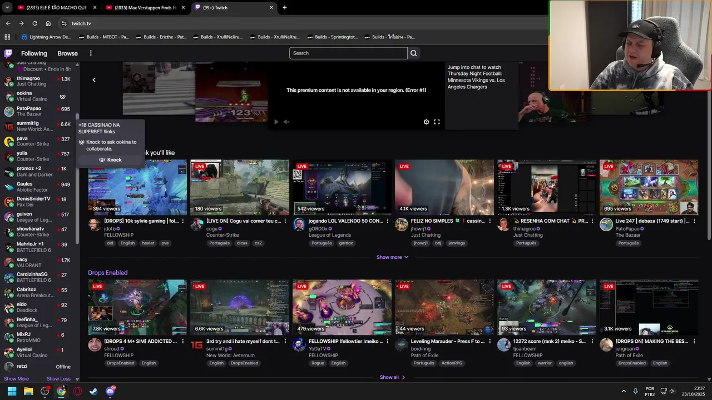Open File Explorer from taskbar
Image resolution: width=712 pixels, height=400 pixels.
point(28,391)
